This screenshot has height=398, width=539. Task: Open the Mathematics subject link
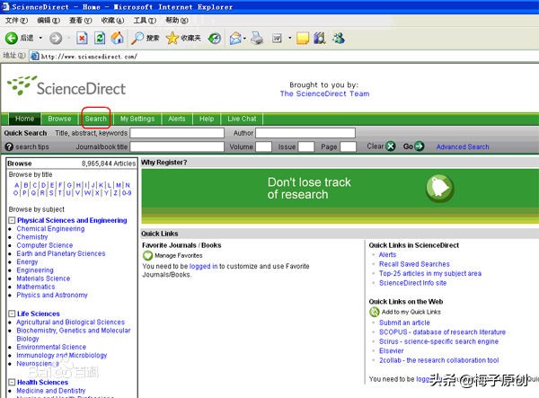[x=36, y=287]
